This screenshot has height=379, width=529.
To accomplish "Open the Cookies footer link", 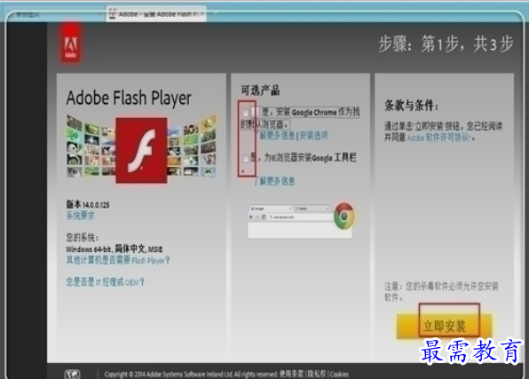I will pyautogui.click(x=339, y=374).
